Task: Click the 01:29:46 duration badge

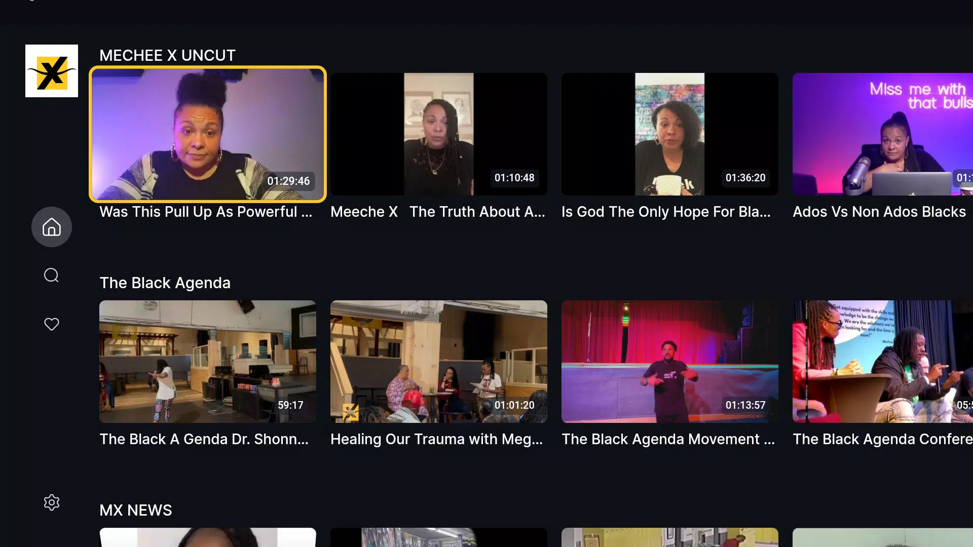Action: [288, 181]
